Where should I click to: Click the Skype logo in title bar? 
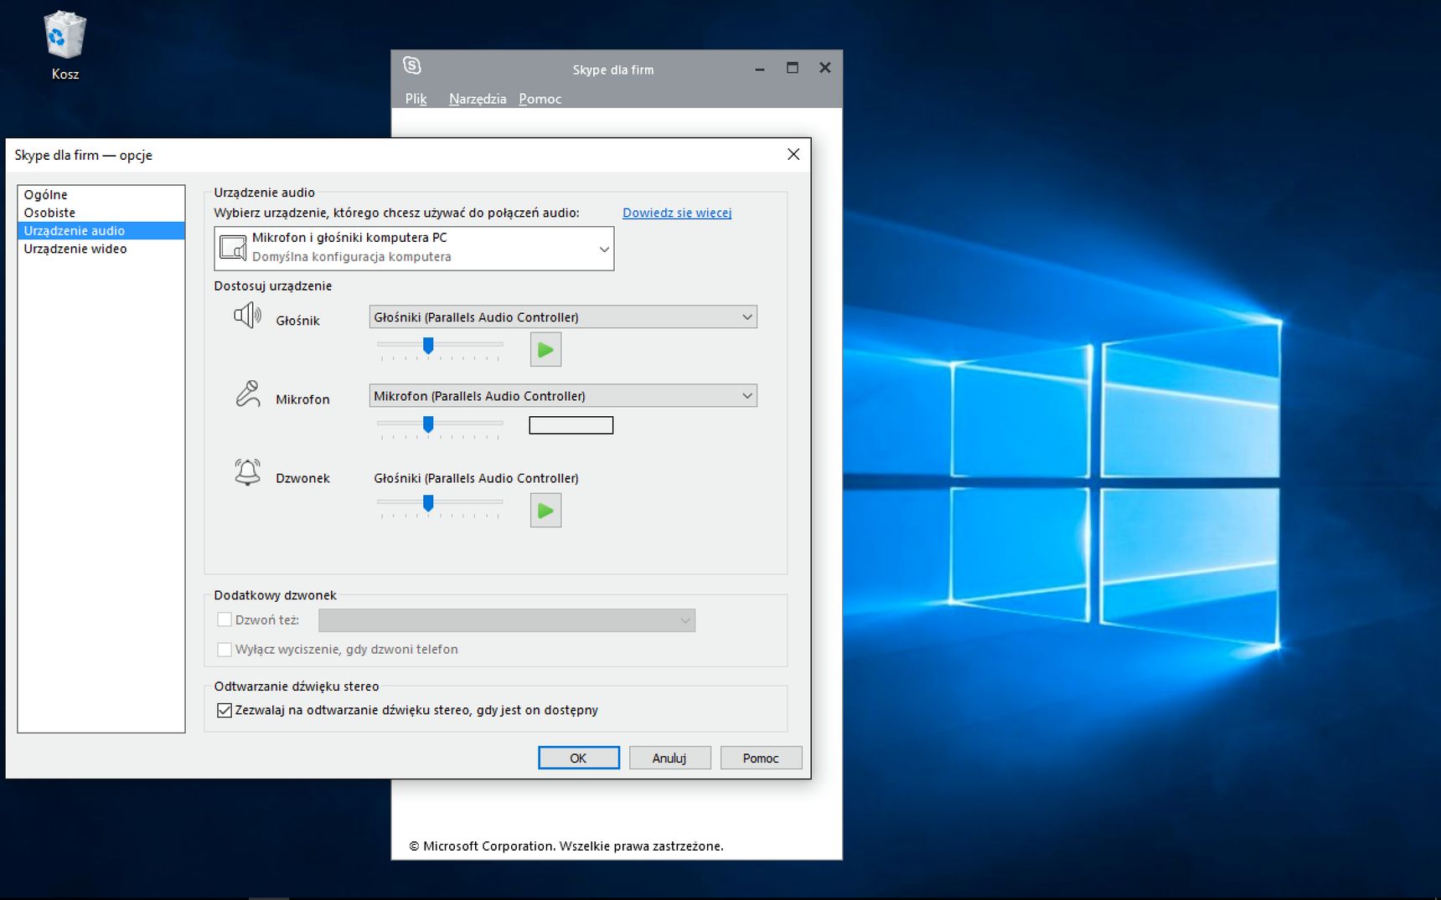point(411,66)
